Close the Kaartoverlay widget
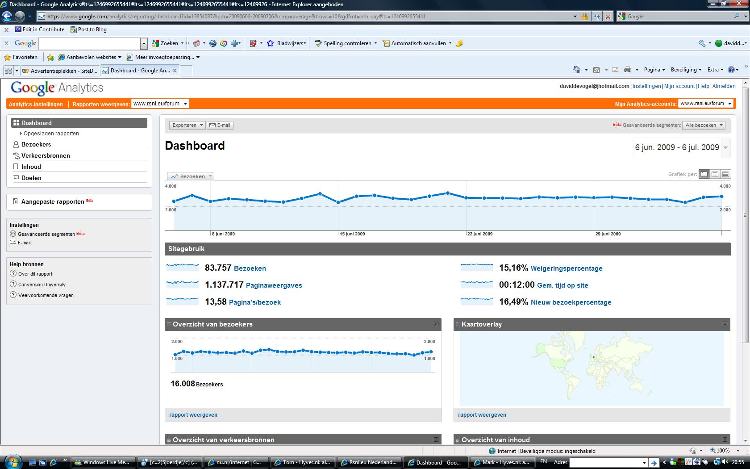Screen dimensions: 750x469 tap(725, 324)
